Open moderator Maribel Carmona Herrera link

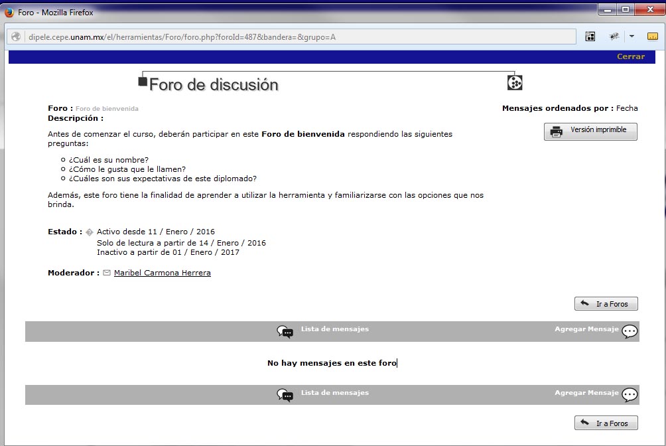(162, 273)
